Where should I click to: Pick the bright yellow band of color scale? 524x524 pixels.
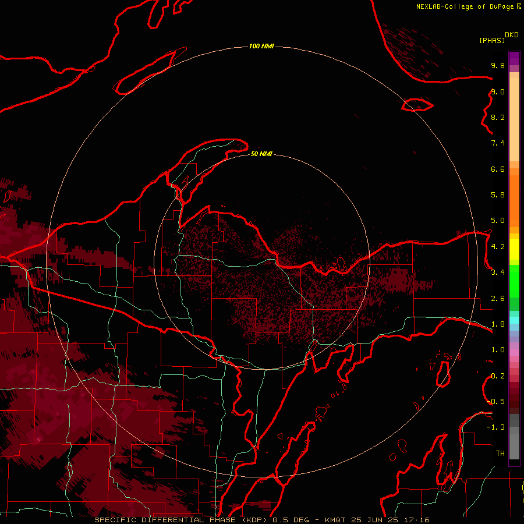pyautogui.click(x=514, y=249)
